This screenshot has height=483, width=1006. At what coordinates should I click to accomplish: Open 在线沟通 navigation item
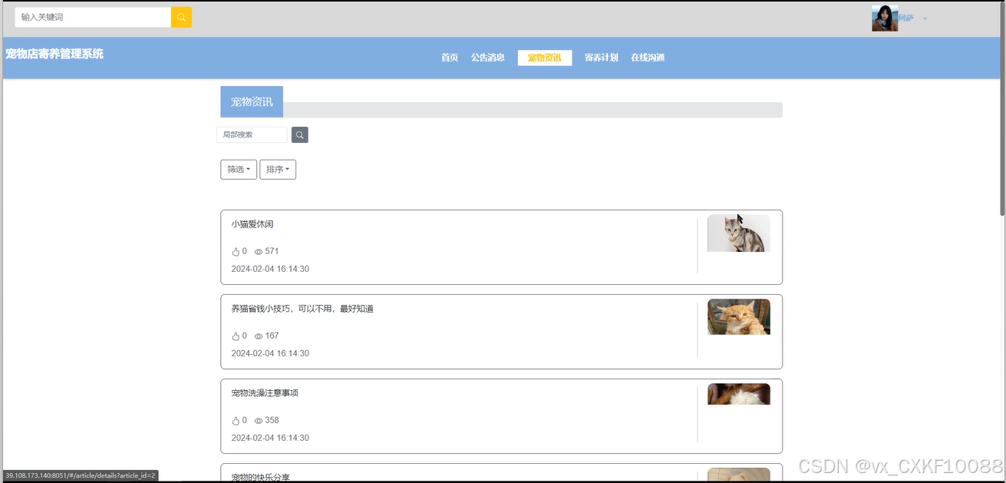tap(648, 58)
